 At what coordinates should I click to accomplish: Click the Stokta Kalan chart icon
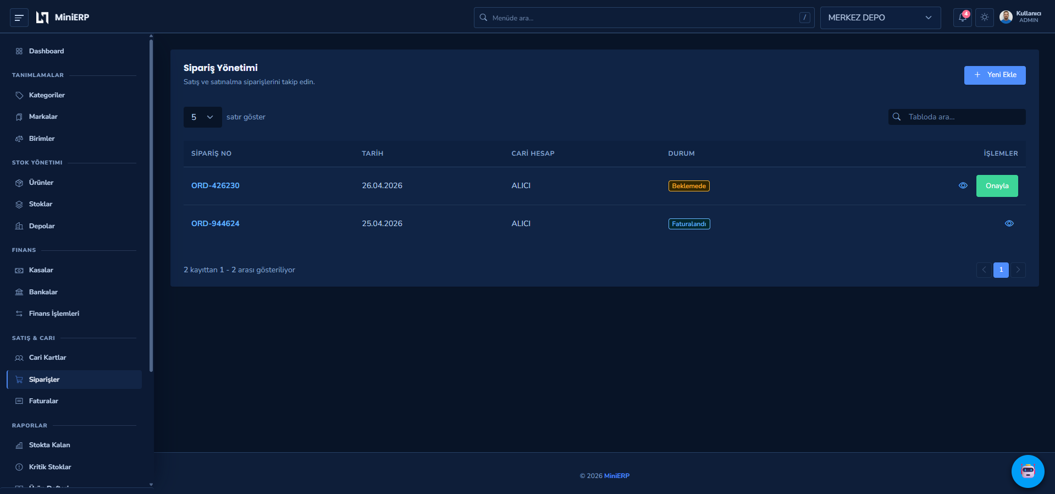pos(19,445)
